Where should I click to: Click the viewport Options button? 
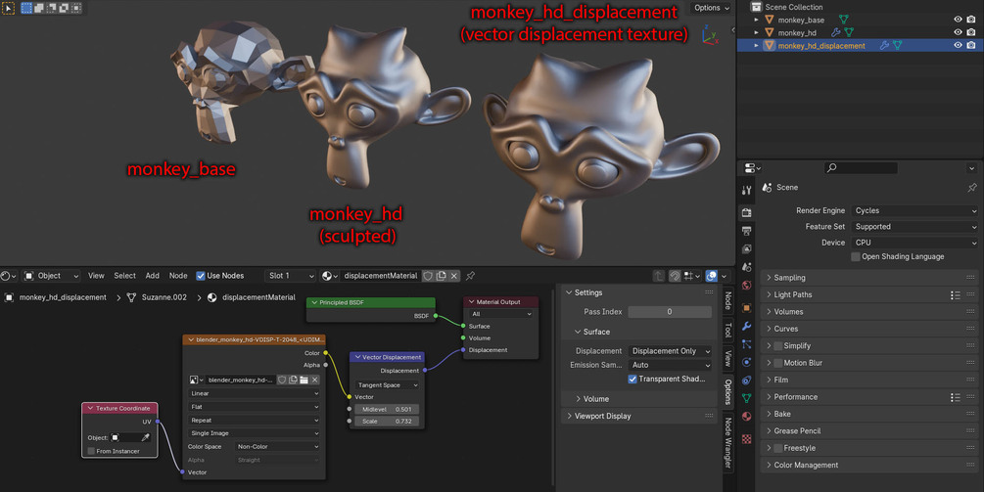(712, 8)
